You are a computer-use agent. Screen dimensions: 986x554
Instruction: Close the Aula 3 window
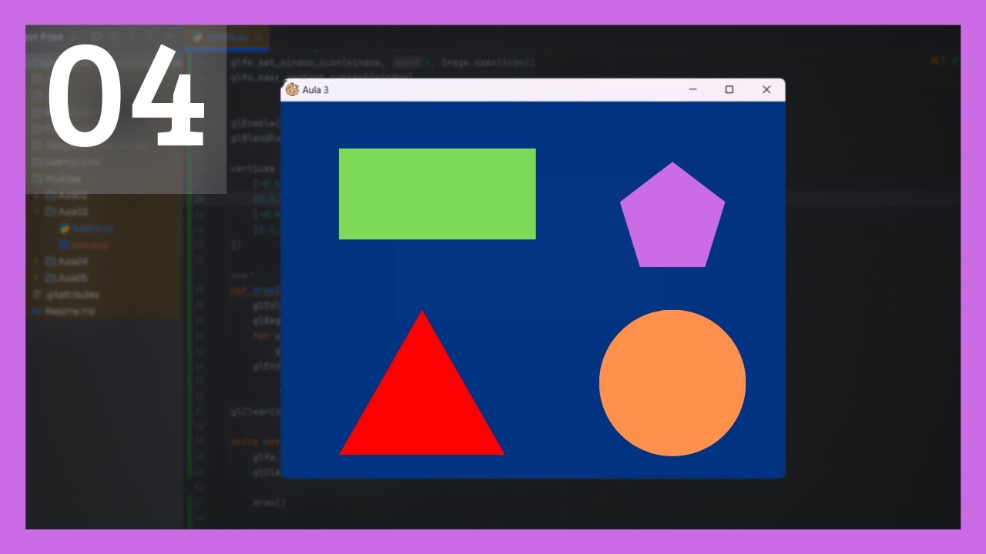coord(766,89)
